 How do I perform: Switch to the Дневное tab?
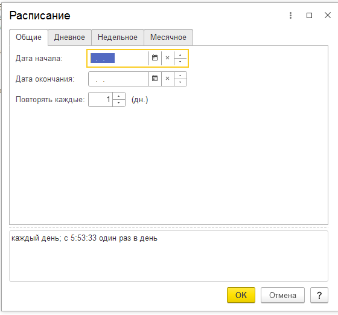[69, 37]
